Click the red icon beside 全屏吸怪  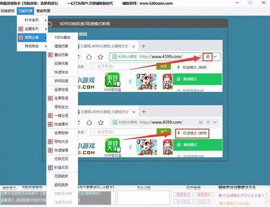(x=50, y=98)
